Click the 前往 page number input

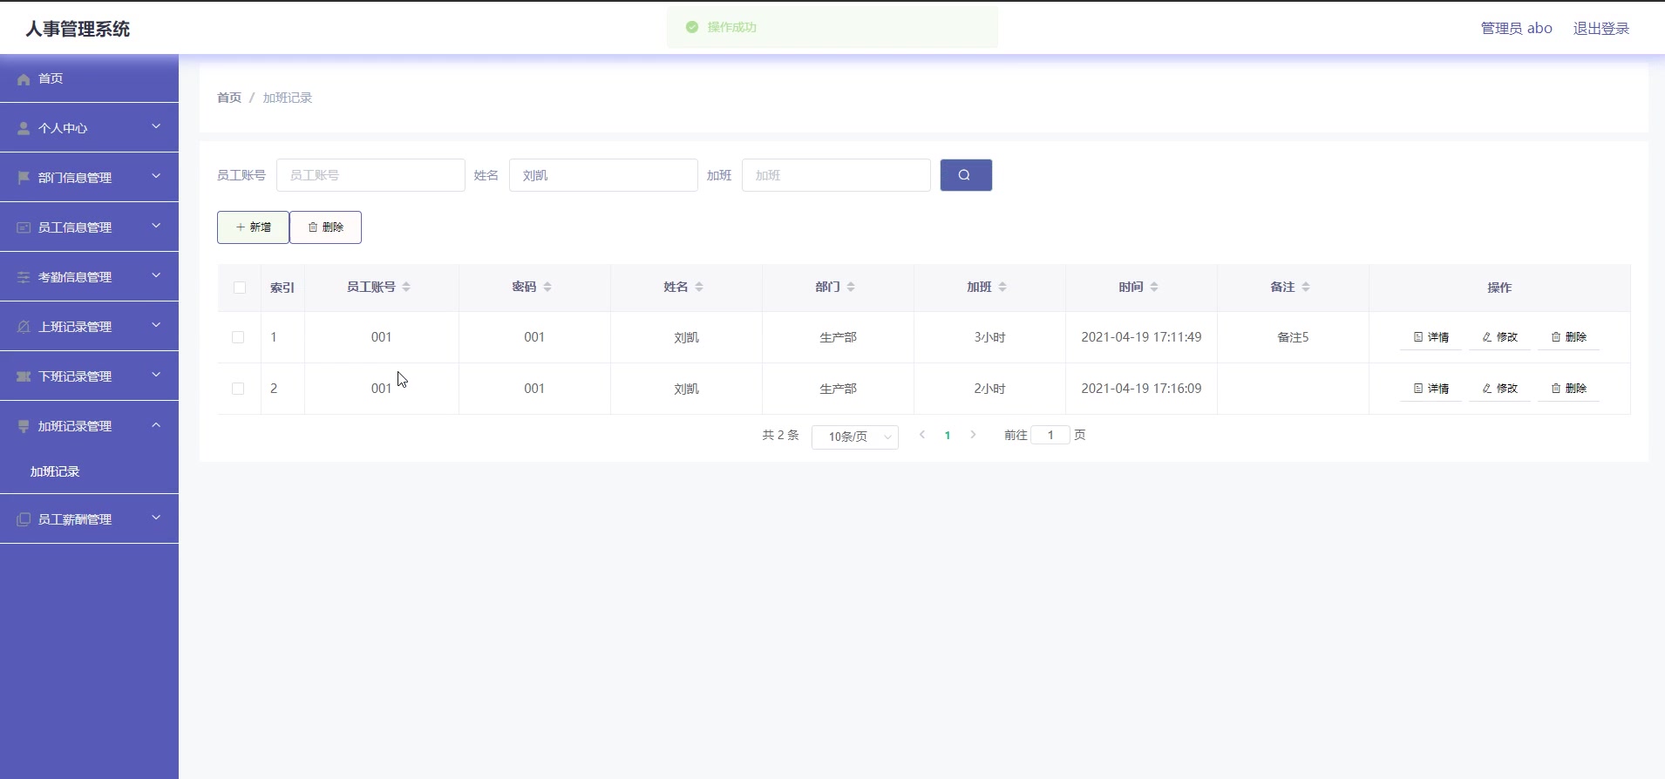click(x=1050, y=435)
